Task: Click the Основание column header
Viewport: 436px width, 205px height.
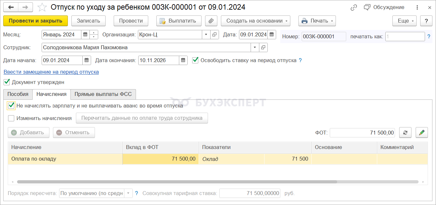Action: [x=344, y=147]
